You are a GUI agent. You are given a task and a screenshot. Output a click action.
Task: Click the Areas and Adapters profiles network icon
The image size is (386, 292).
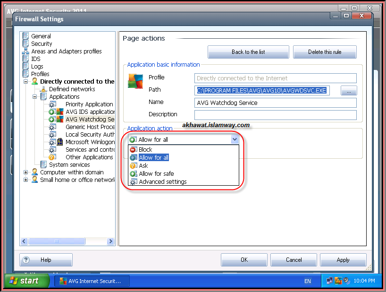click(x=25, y=51)
